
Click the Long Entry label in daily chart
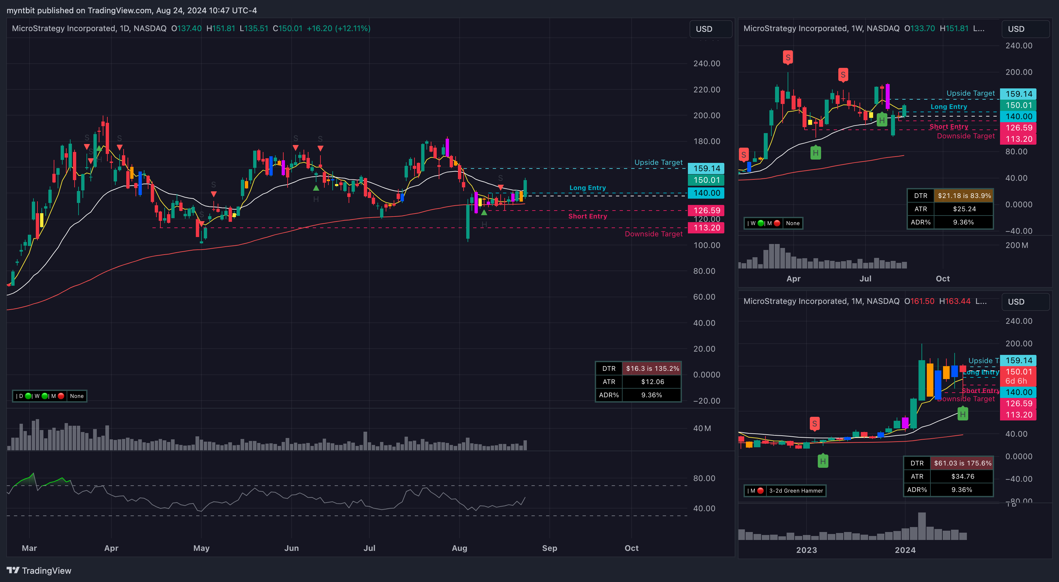tap(587, 188)
